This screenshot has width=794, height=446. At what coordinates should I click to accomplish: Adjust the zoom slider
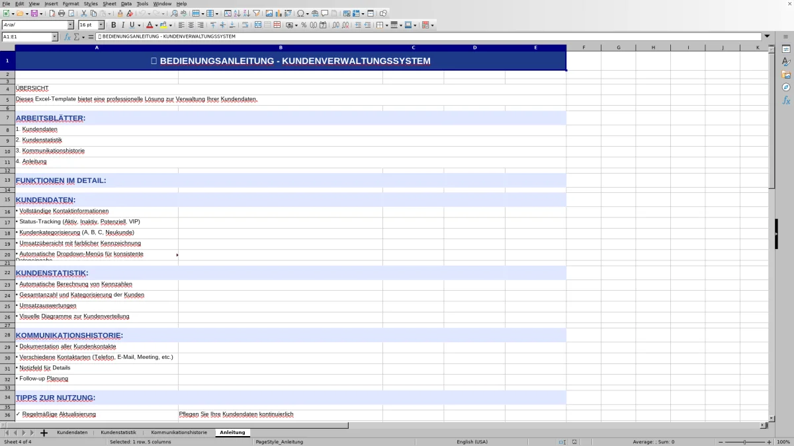point(744,441)
